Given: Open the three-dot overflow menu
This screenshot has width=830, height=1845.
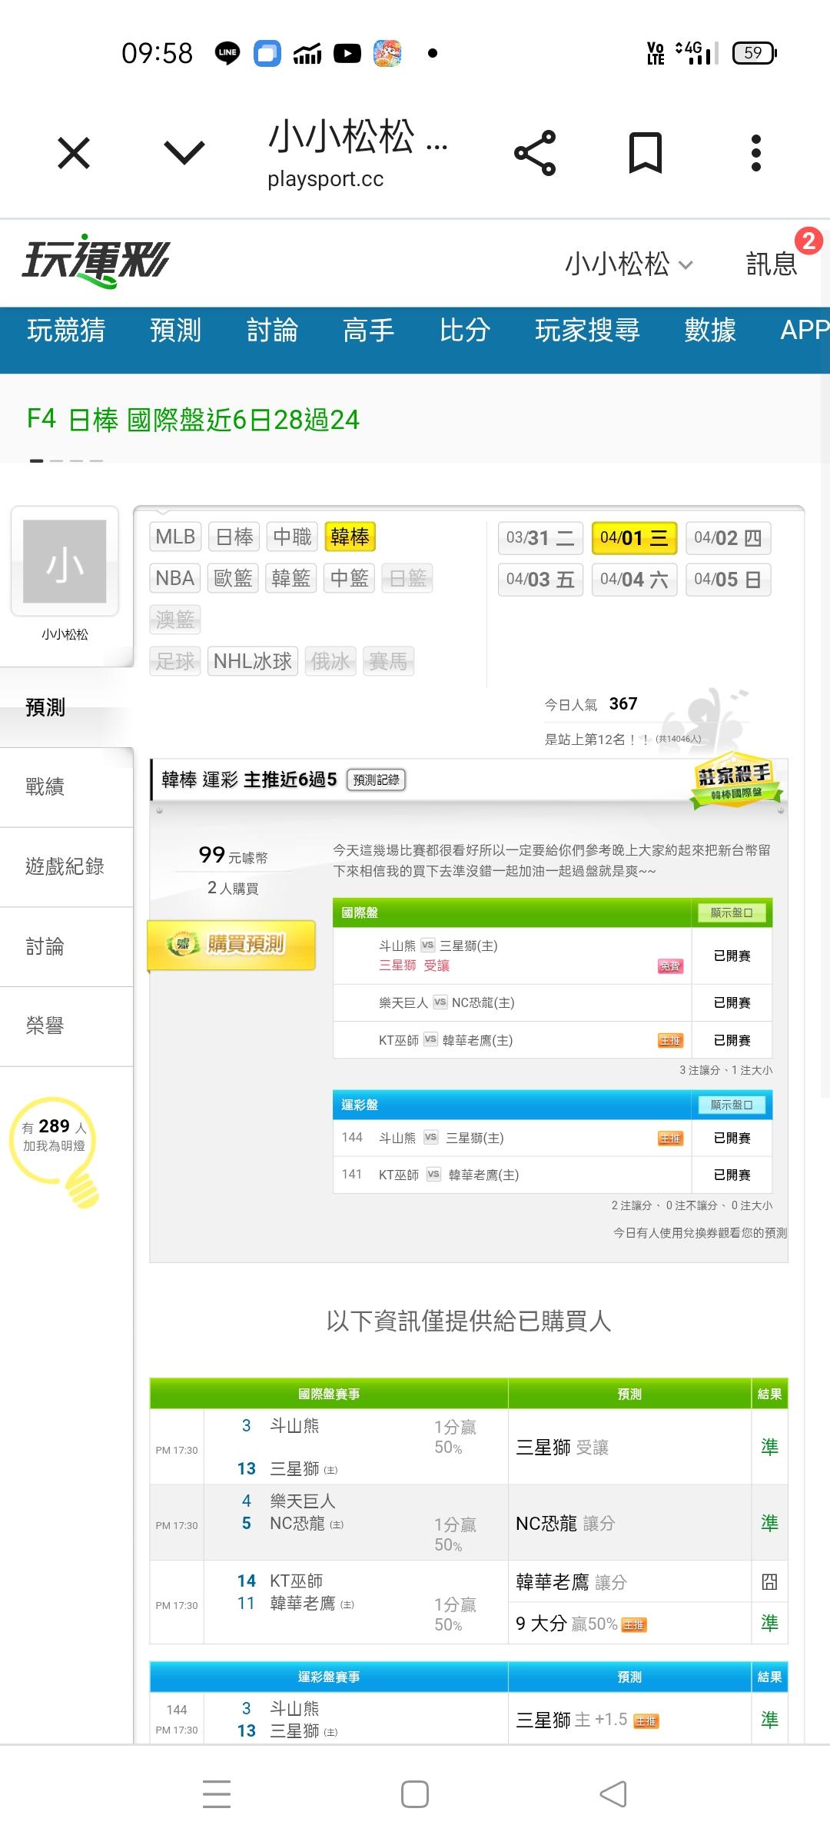Looking at the screenshot, I should [x=756, y=153].
